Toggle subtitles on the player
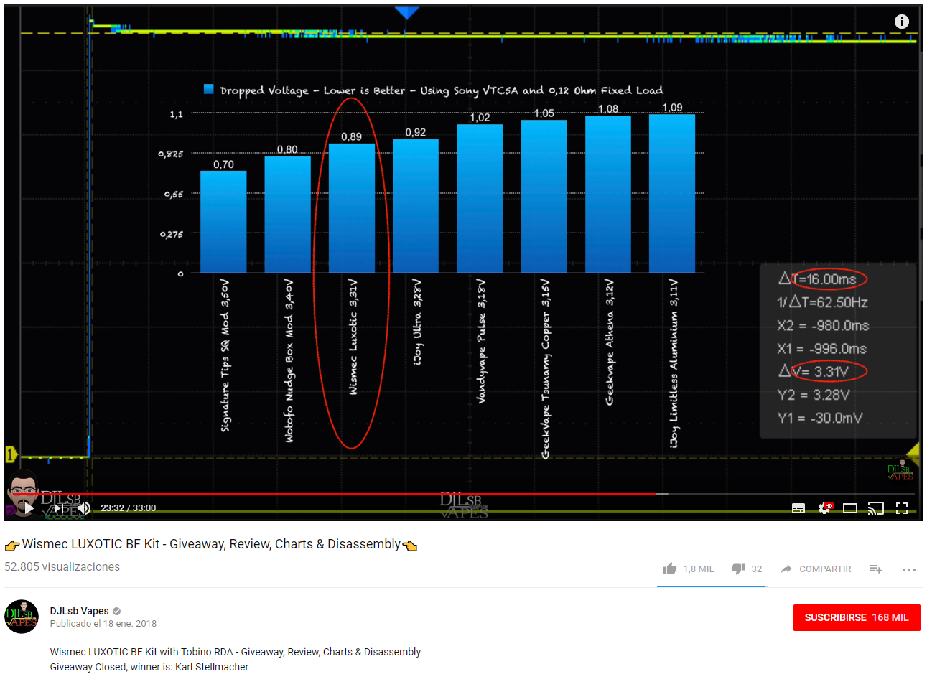Screen dimensions: 927x692 (798, 508)
